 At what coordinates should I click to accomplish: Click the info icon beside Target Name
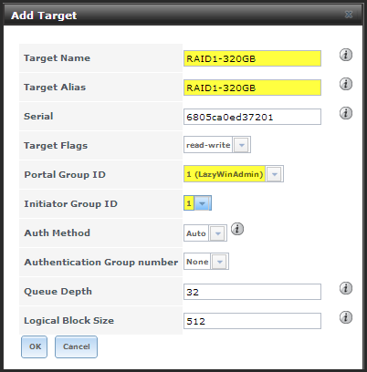[346, 55]
